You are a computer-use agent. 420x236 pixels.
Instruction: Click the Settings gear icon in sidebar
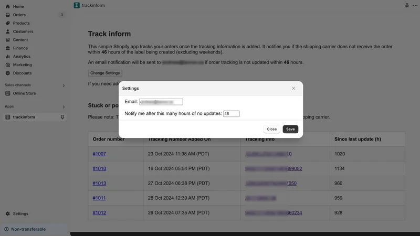[x=8, y=213]
